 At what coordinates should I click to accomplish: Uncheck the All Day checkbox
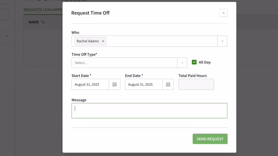tap(194, 62)
